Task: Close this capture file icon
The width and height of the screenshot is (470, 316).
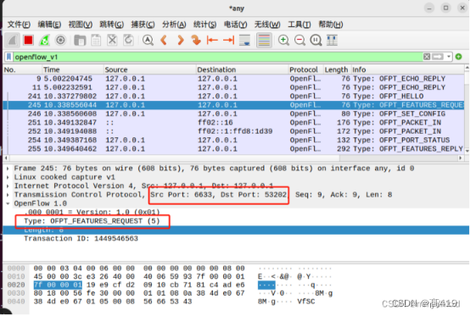Action: coord(112,40)
